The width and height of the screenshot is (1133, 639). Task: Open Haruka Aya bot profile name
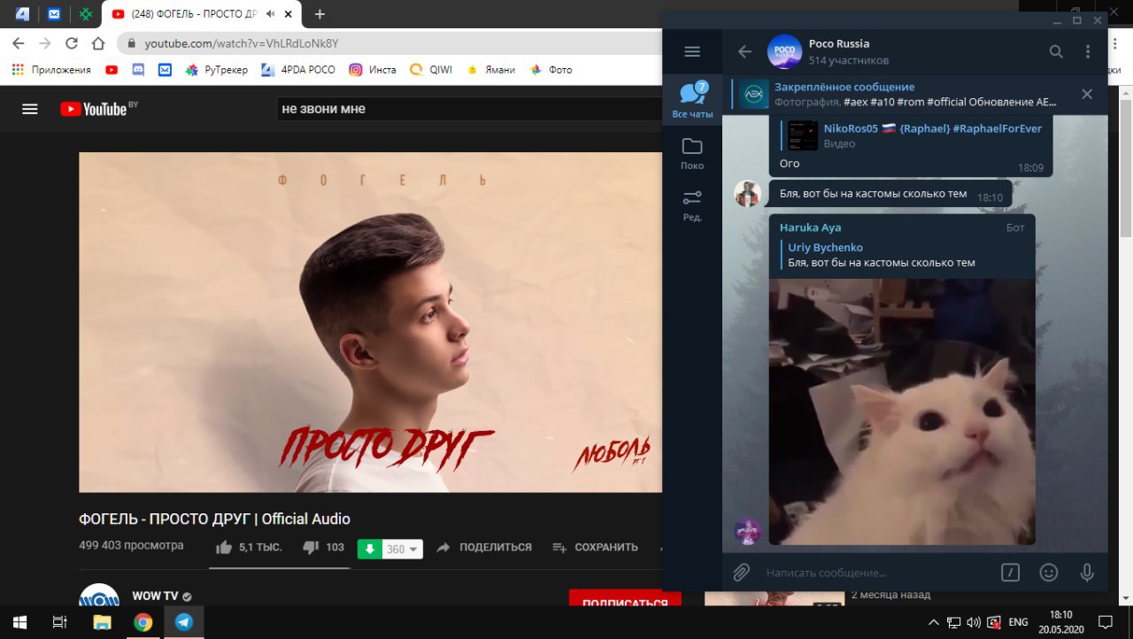[810, 227]
